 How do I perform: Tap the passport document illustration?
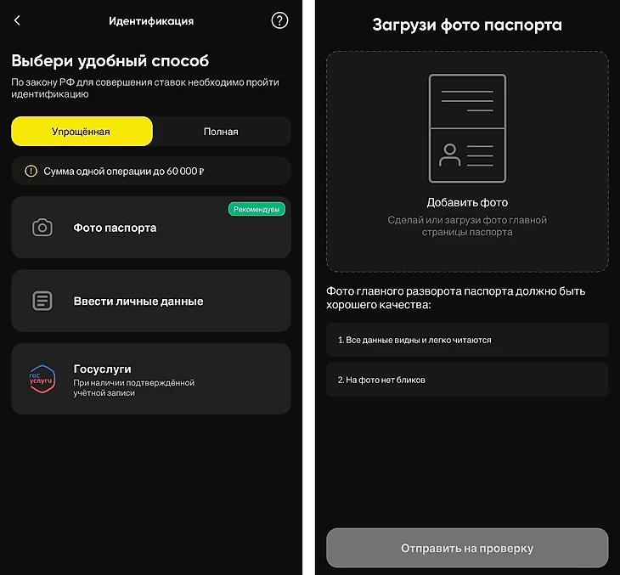pos(467,128)
